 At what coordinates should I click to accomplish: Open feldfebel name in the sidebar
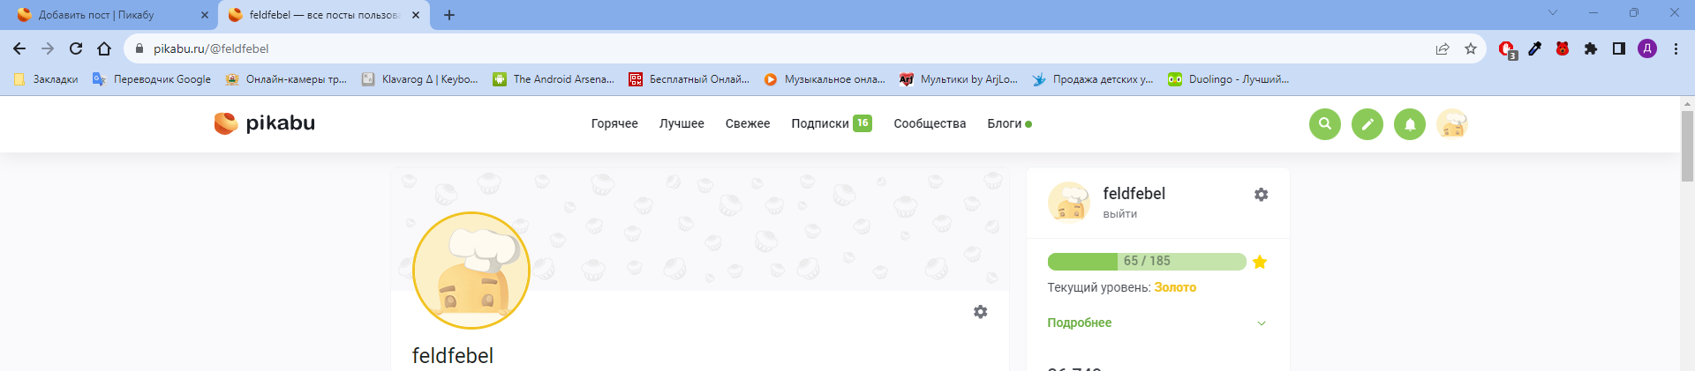(x=1134, y=193)
